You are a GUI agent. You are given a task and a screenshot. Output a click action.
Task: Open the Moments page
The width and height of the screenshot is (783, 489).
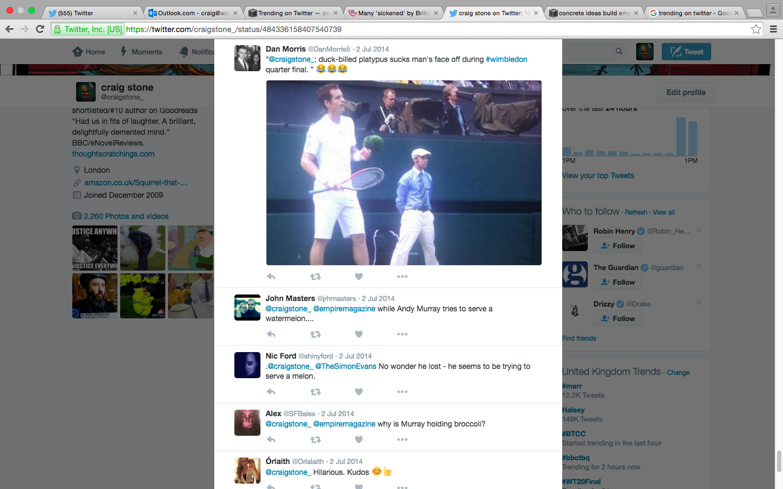pos(141,52)
